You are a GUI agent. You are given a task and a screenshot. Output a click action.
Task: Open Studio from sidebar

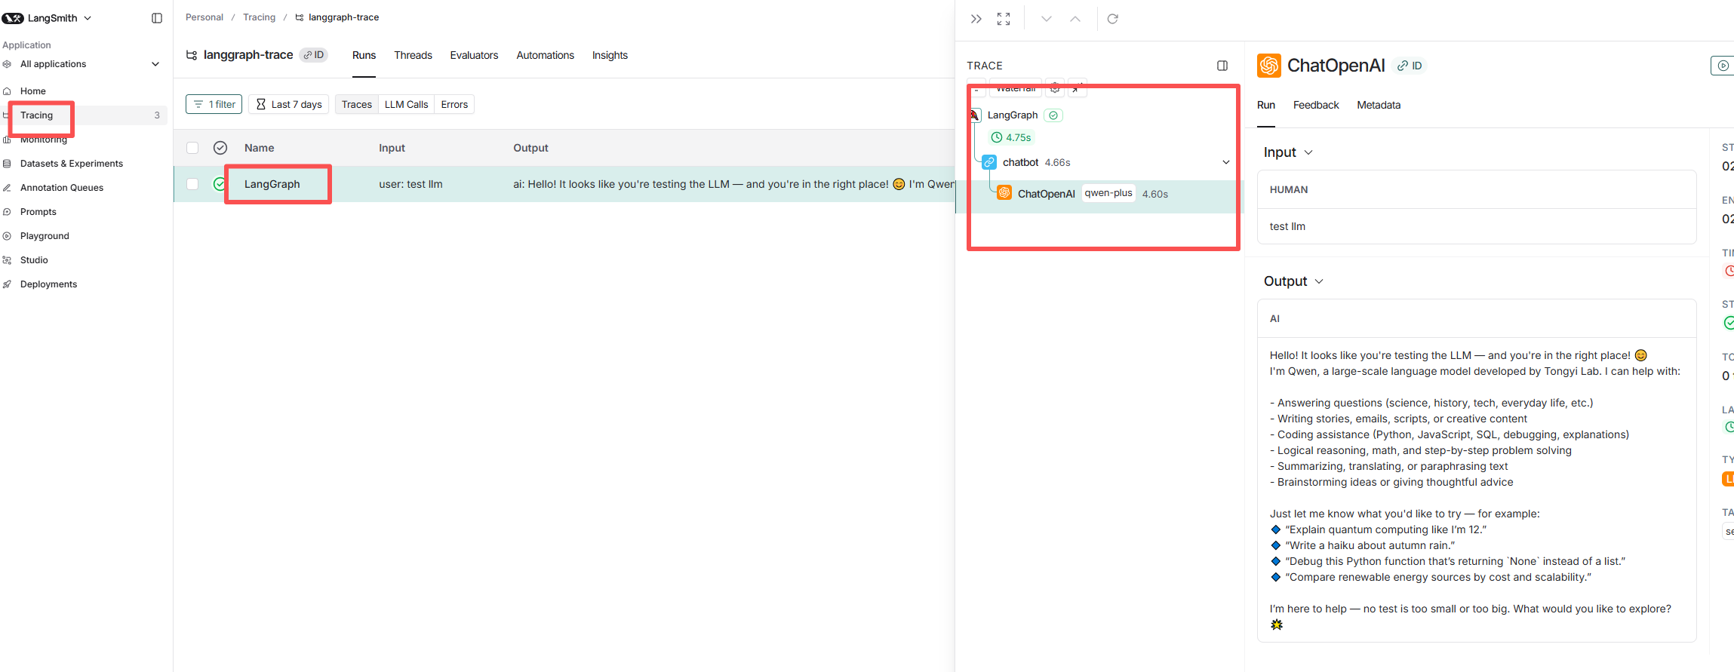pos(34,260)
